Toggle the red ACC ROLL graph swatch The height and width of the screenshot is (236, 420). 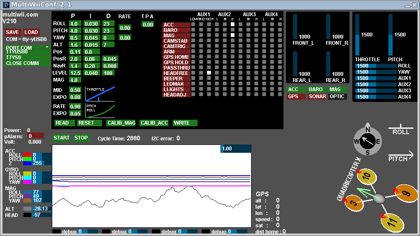click(x=27, y=155)
